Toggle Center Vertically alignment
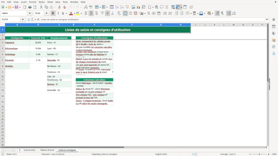278x156 pixels. [x=108, y=13]
